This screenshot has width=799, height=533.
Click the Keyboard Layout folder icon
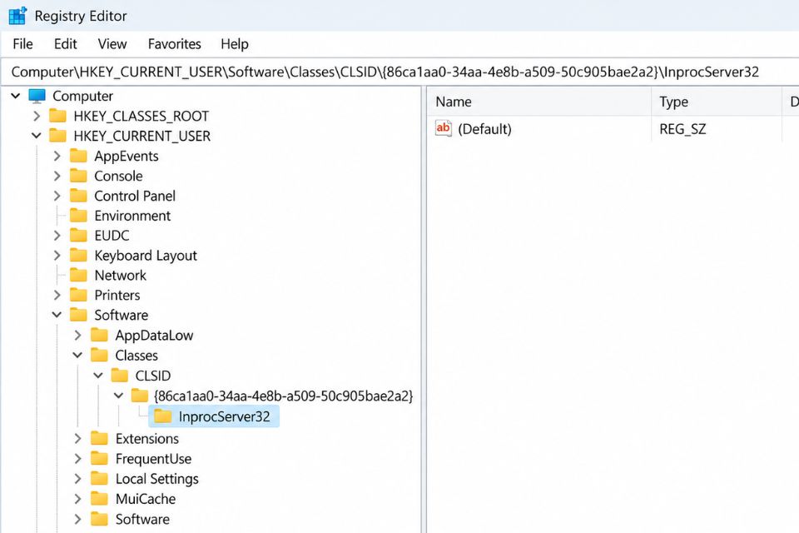(78, 255)
